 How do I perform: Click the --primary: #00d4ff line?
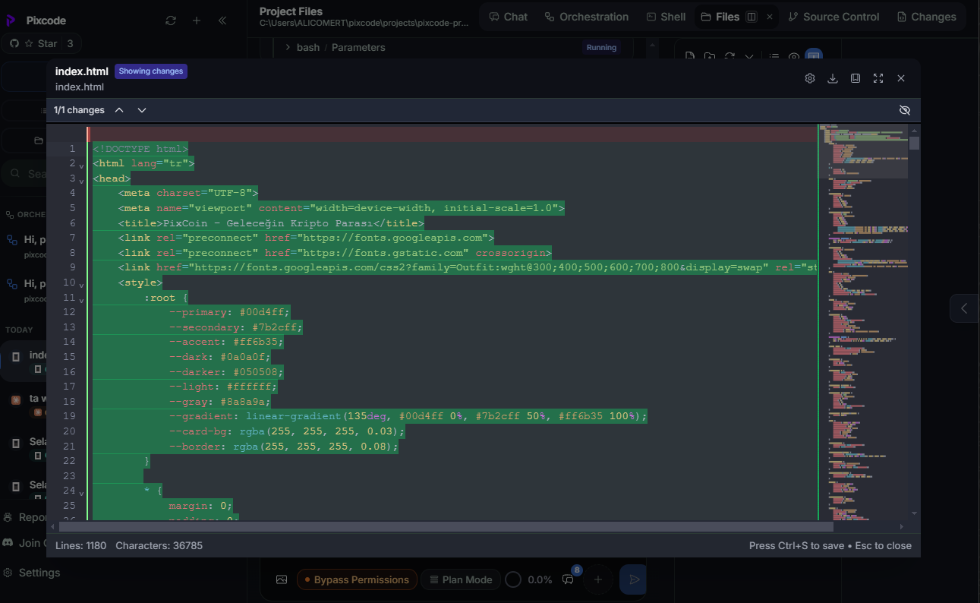[229, 312]
